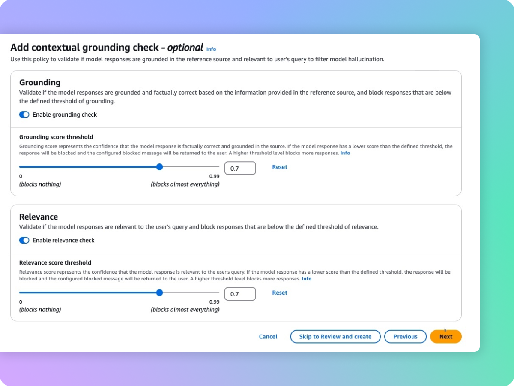Click the Grounding score slider handle
Image resolution: width=514 pixels, height=386 pixels.
tap(160, 167)
